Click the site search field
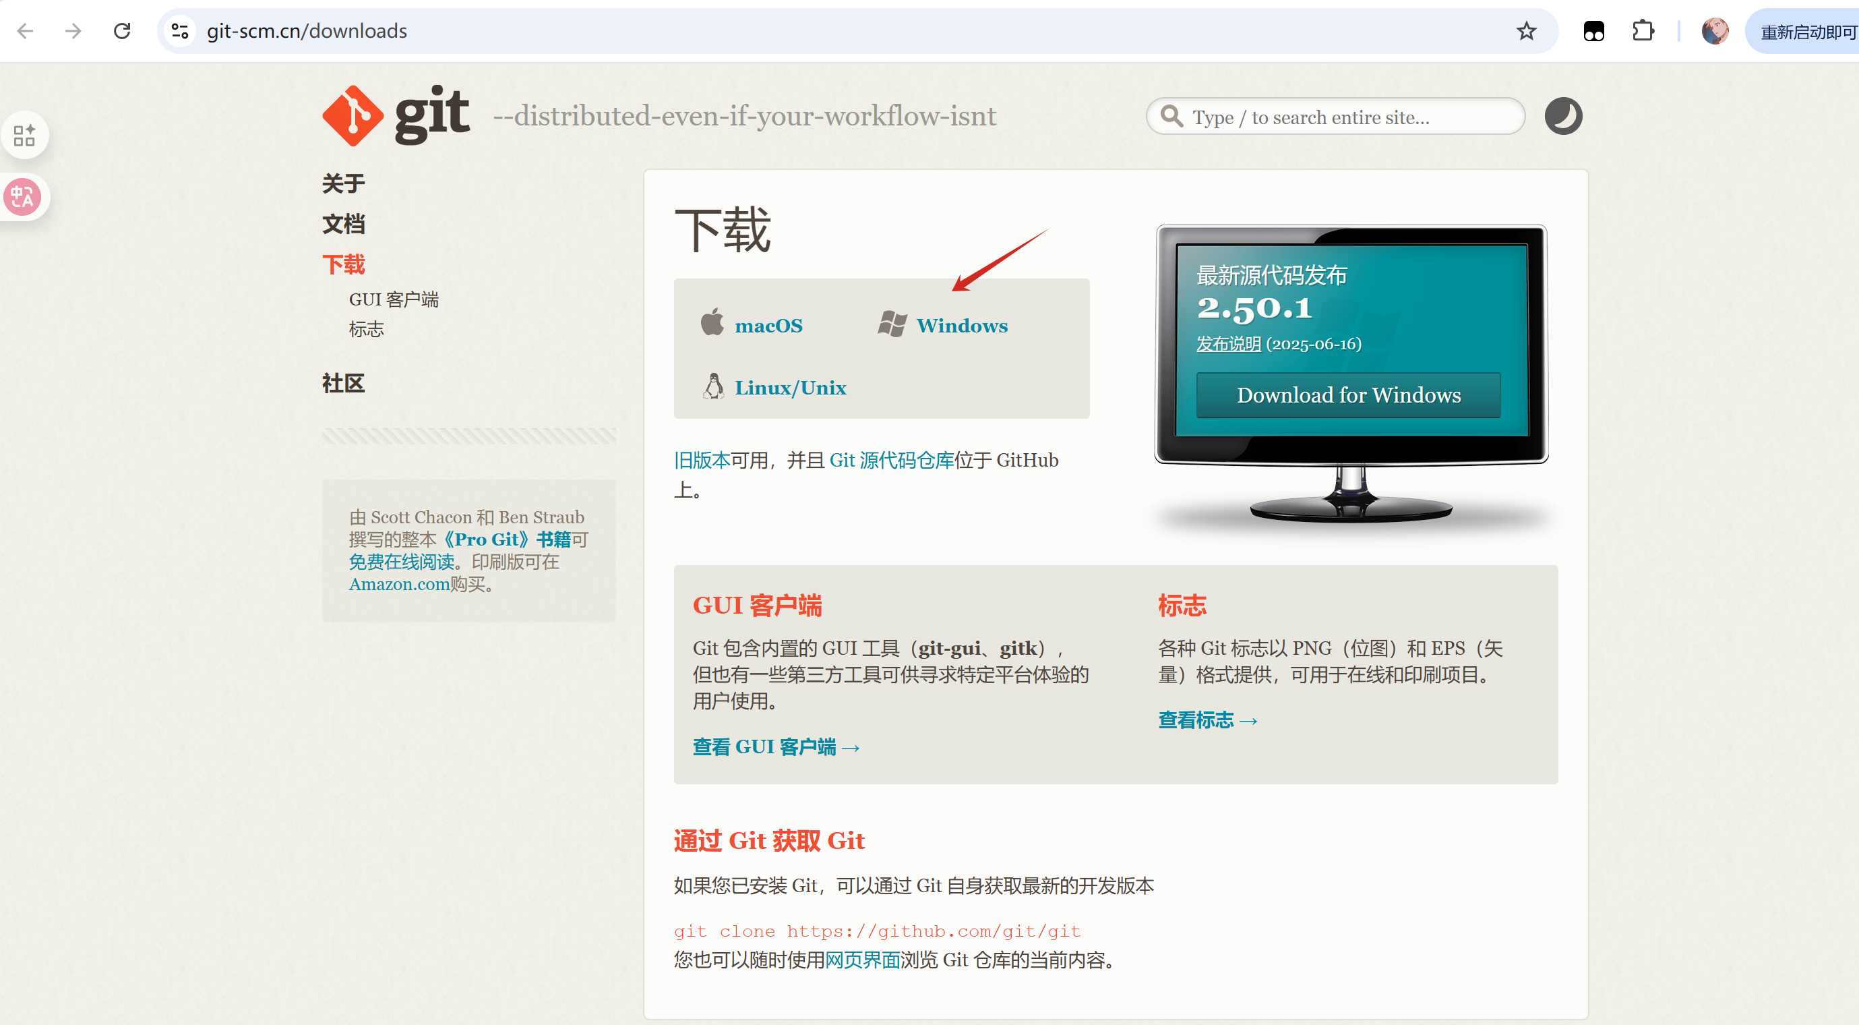 pyautogui.click(x=1335, y=116)
